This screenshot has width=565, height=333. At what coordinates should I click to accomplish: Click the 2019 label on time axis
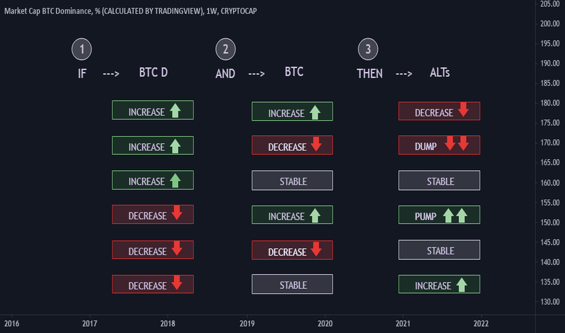pyautogui.click(x=247, y=323)
